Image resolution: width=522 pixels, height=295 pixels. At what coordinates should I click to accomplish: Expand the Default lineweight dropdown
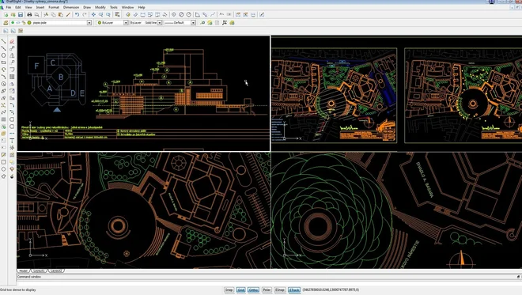[193, 23]
